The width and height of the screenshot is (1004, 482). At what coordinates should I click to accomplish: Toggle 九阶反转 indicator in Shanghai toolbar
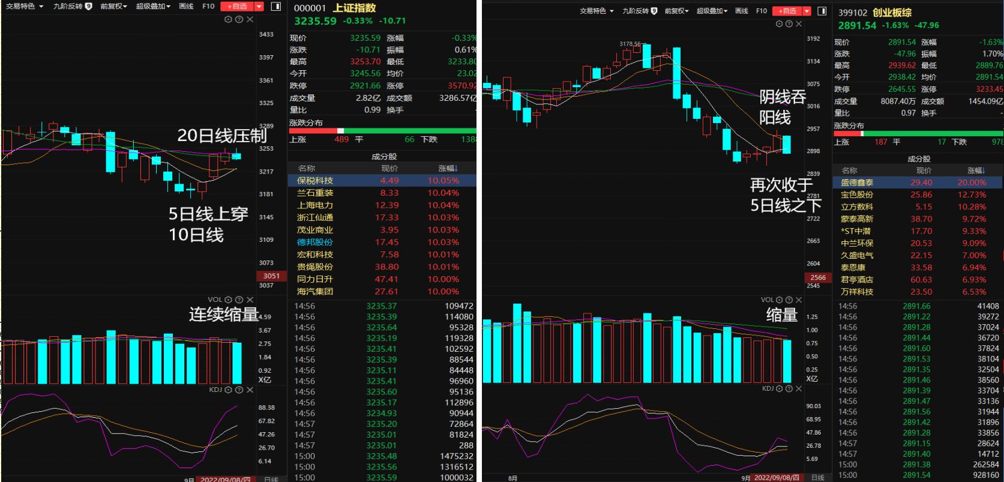pos(73,6)
